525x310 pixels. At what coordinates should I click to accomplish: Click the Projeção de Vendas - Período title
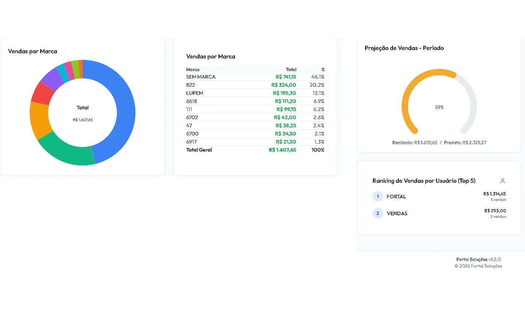404,48
